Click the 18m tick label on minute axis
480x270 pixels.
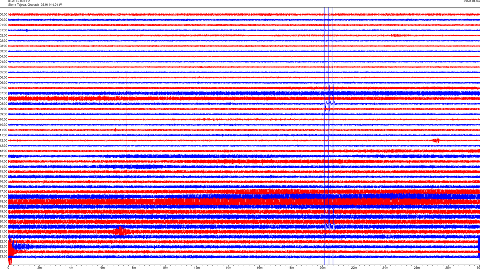pos(291,268)
